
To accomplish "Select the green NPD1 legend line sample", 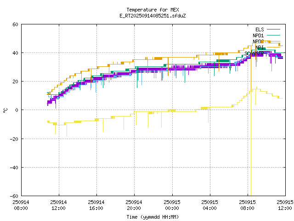I will click(x=273, y=35).
